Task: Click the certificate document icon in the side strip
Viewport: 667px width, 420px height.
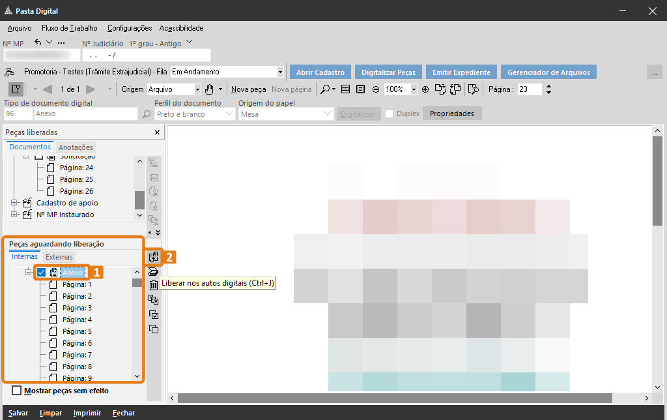Action: 154,191
